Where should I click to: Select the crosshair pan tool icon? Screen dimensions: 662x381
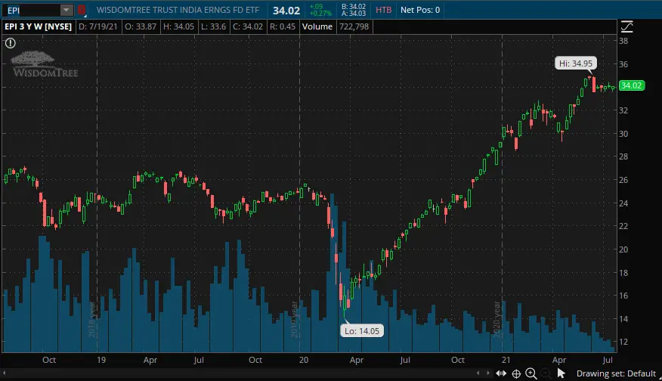click(x=516, y=373)
